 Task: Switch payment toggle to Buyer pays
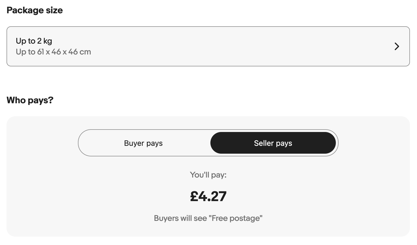tap(143, 143)
